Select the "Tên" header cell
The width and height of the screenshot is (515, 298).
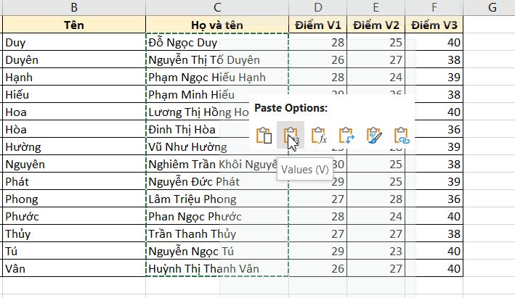(73, 25)
